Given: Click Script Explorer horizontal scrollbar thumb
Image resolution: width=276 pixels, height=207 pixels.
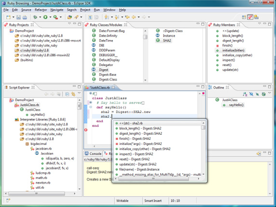Looking at the screenshot, I should click(x=37, y=193).
